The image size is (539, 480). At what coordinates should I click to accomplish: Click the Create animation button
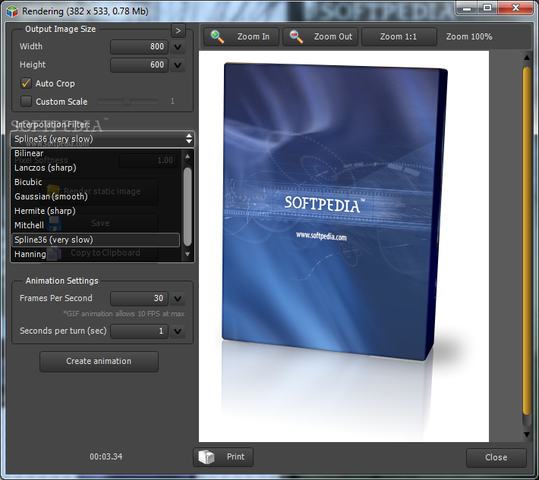[x=99, y=362]
